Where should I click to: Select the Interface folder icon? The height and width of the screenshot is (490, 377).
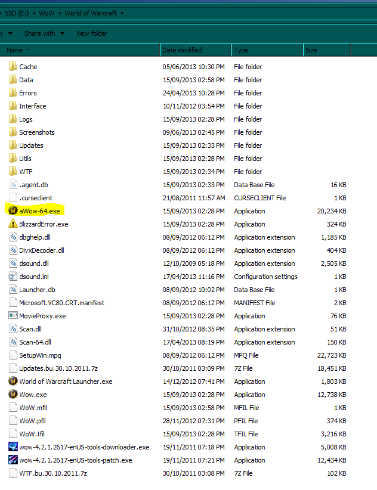[x=13, y=106]
